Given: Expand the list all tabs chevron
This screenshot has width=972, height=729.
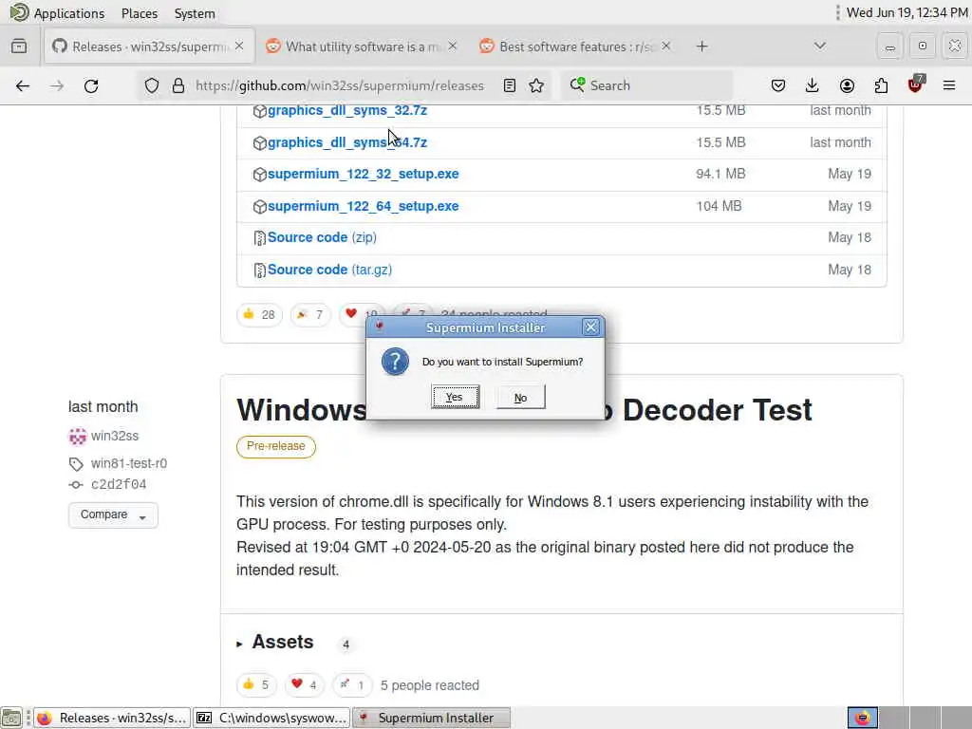Looking at the screenshot, I should [x=819, y=47].
